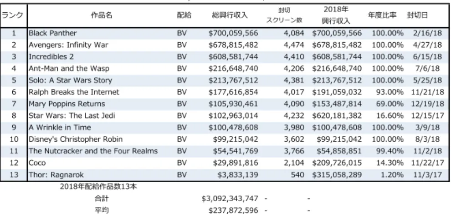Select the A Wrinkle in Time cell
451x214 pixels.
click(x=60, y=127)
